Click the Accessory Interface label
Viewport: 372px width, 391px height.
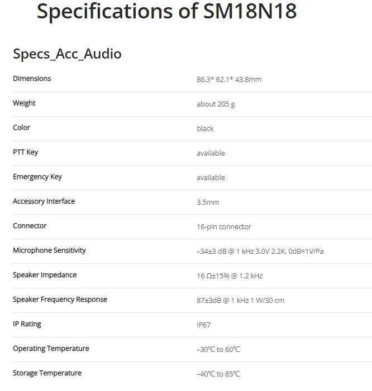44,201
